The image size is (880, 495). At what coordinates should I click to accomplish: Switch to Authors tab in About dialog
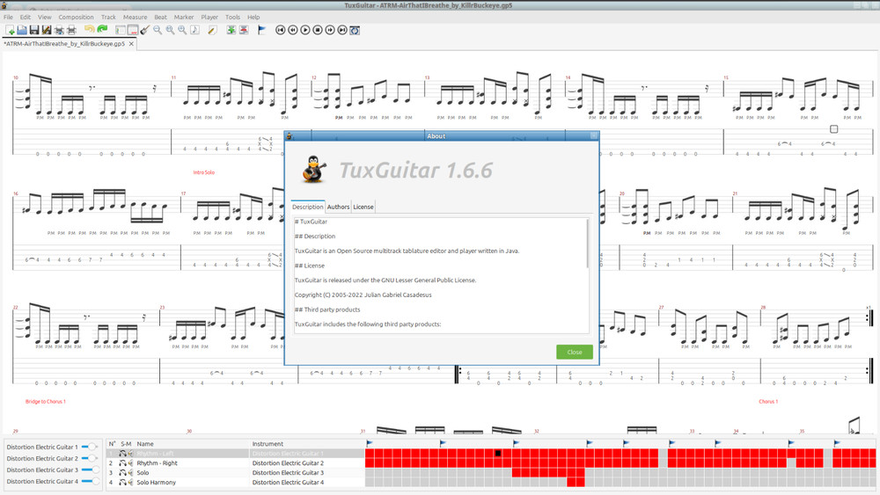click(x=339, y=207)
